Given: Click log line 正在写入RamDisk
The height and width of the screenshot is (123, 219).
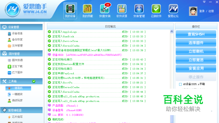Looking at the screenshot, I should (x=97, y=37).
